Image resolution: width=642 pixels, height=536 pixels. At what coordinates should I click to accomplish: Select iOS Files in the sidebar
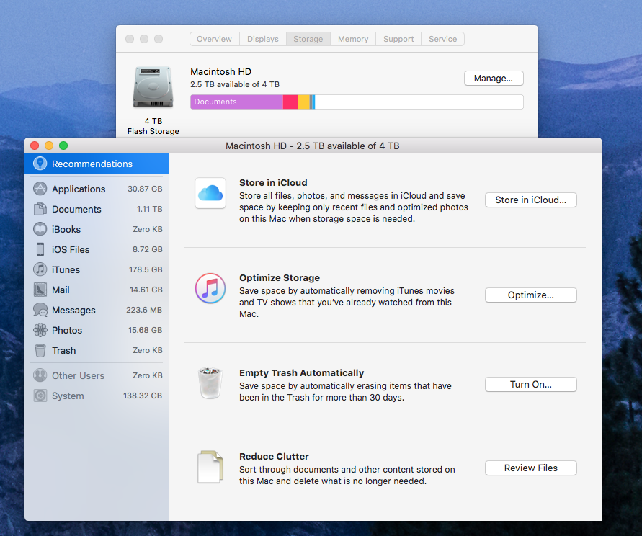coord(97,249)
